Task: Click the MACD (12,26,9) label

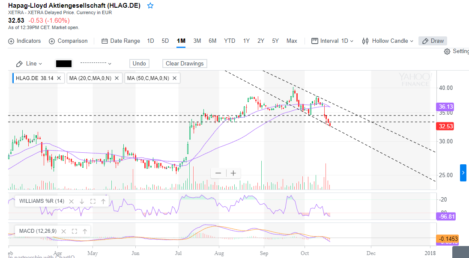Action: coord(38,231)
